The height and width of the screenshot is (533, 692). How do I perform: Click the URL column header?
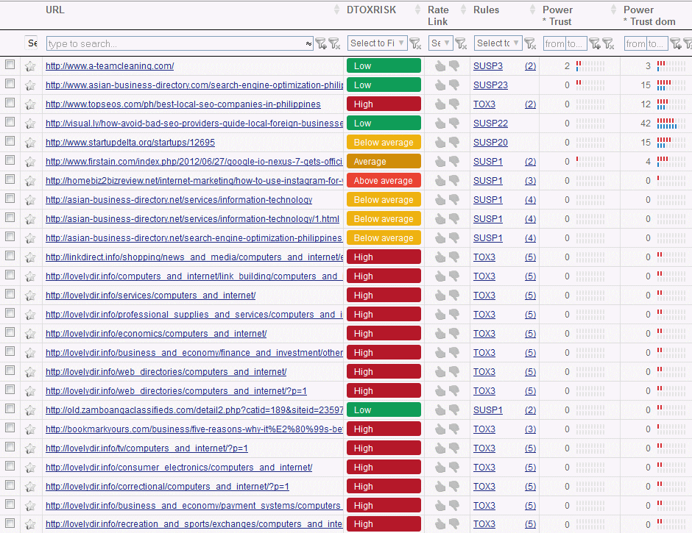click(x=55, y=10)
